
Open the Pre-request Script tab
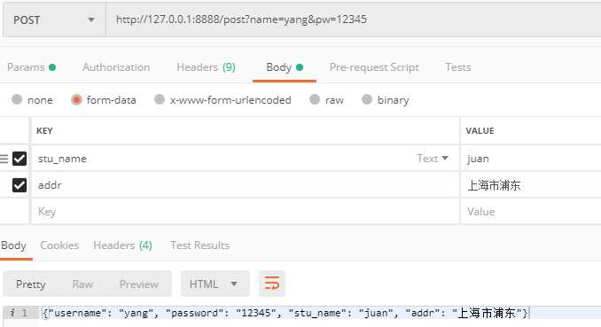(x=374, y=67)
